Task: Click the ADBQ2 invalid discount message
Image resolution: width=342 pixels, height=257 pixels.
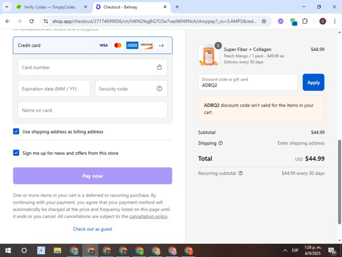Action: (261, 109)
